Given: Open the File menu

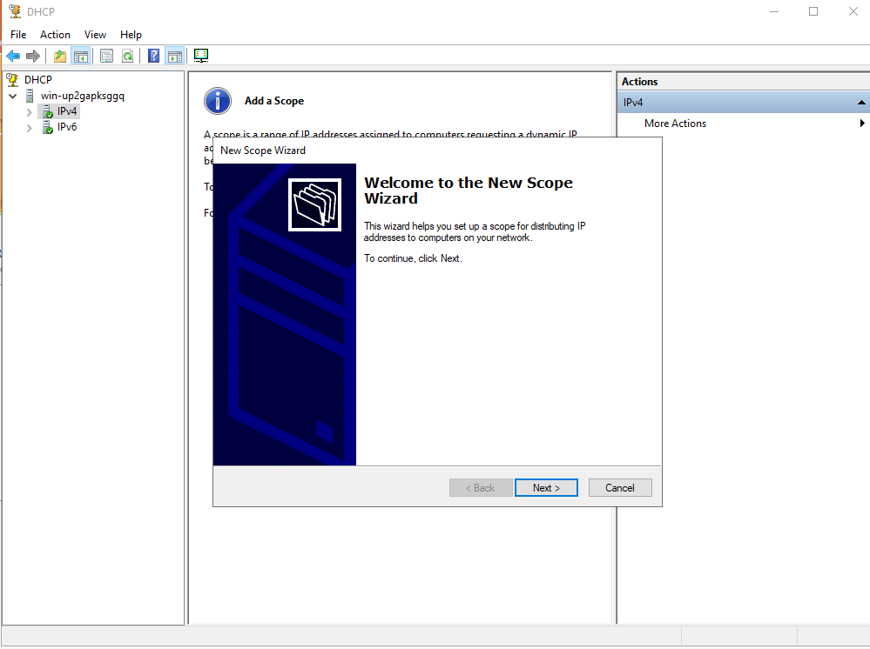Looking at the screenshot, I should [x=18, y=35].
